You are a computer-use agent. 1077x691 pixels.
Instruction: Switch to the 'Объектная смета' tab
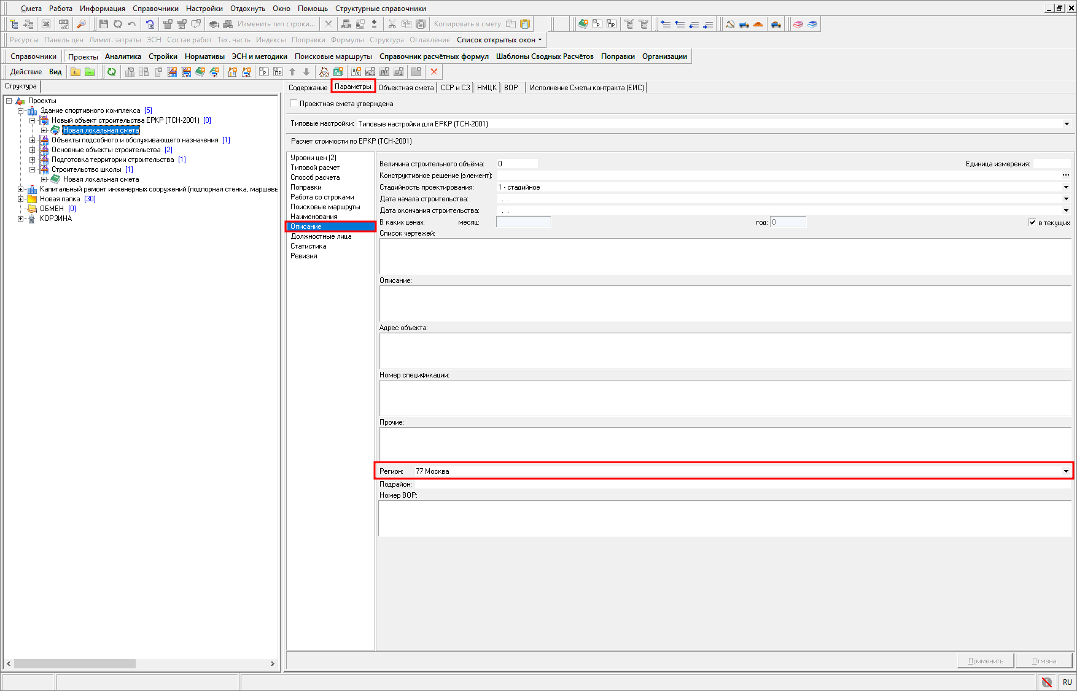[x=406, y=88]
